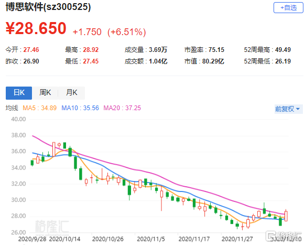
Task: Click the MA5 : 34.89 legend
Action: click(x=39, y=108)
